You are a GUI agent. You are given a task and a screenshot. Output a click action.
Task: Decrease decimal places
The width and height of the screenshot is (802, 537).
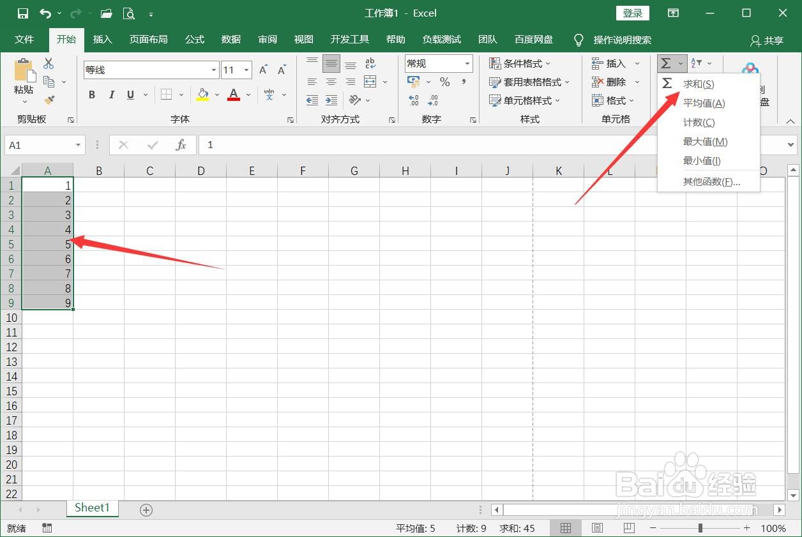[x=433, y=100]
